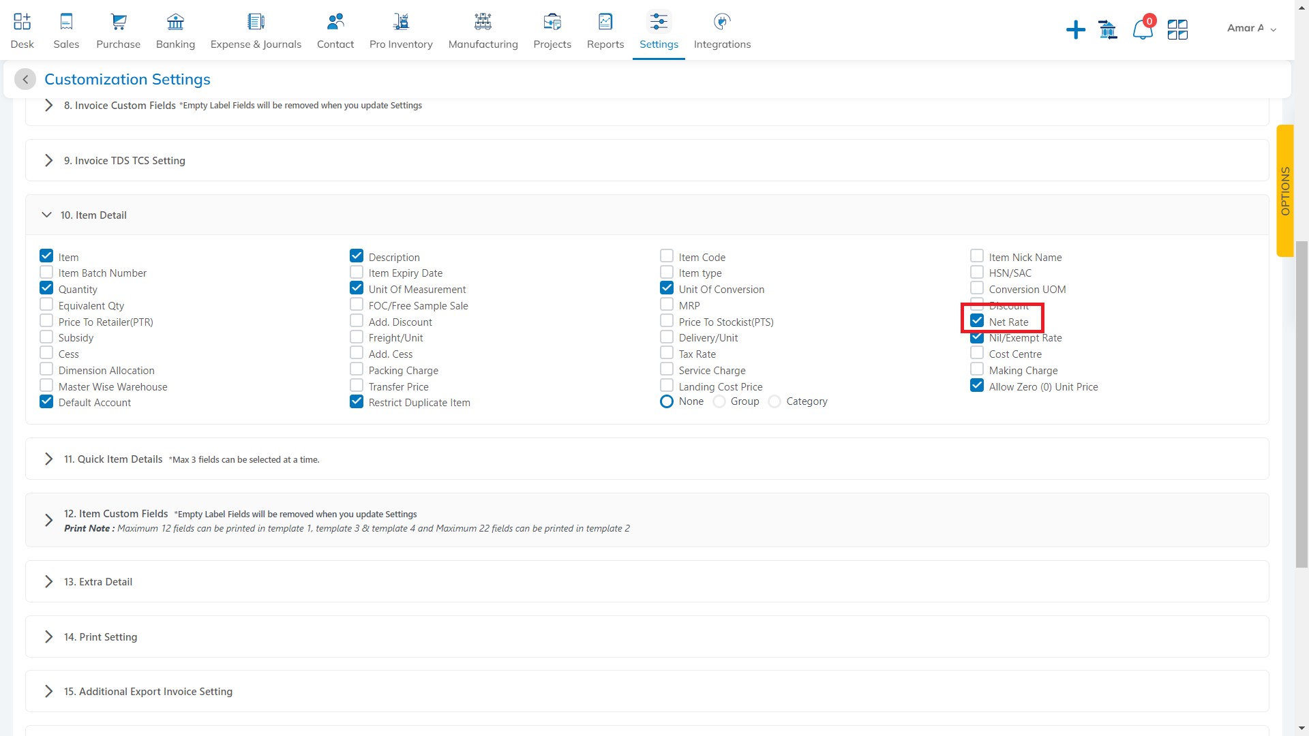Click the Add New quick action icon
1309x736 pixels.
(x=1075, y=29)
